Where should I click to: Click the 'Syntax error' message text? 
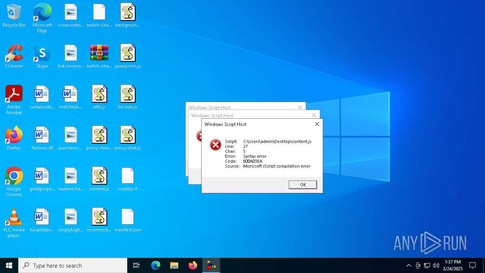pos(255,156)
